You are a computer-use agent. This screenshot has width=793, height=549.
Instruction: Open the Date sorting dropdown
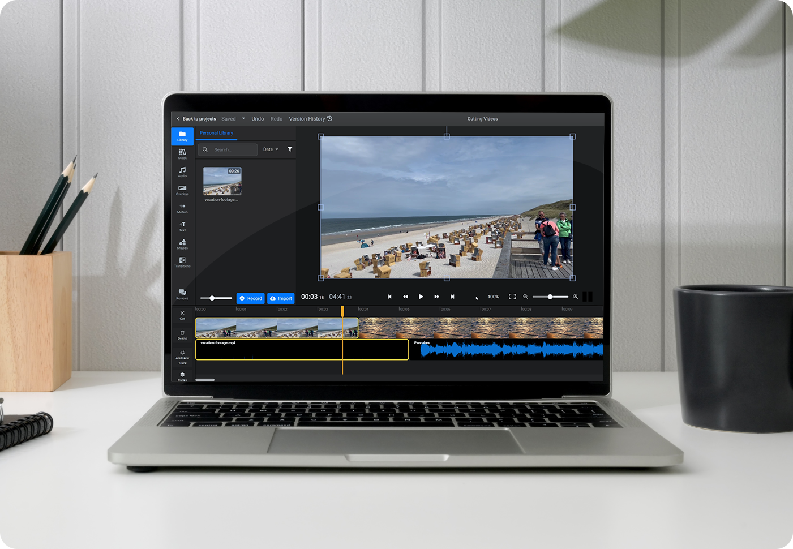[270, 149]
